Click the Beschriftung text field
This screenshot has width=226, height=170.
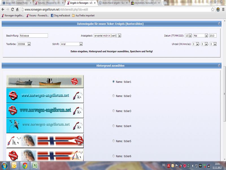(34, 36)
